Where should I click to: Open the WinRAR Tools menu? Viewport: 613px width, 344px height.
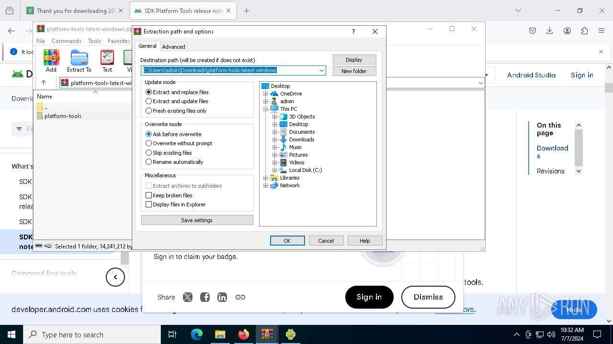pos(94,41)
